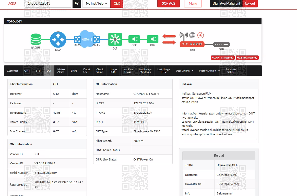Image resolution: width=297 pixels, height=196 pixels.
Task: Click the Dian Ayu Maharani user label
Action: tap(226, 3)
